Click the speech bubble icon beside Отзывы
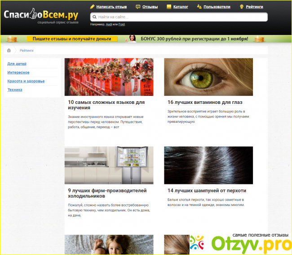Viewport: 292px width, 255px height. click(138, 7)
